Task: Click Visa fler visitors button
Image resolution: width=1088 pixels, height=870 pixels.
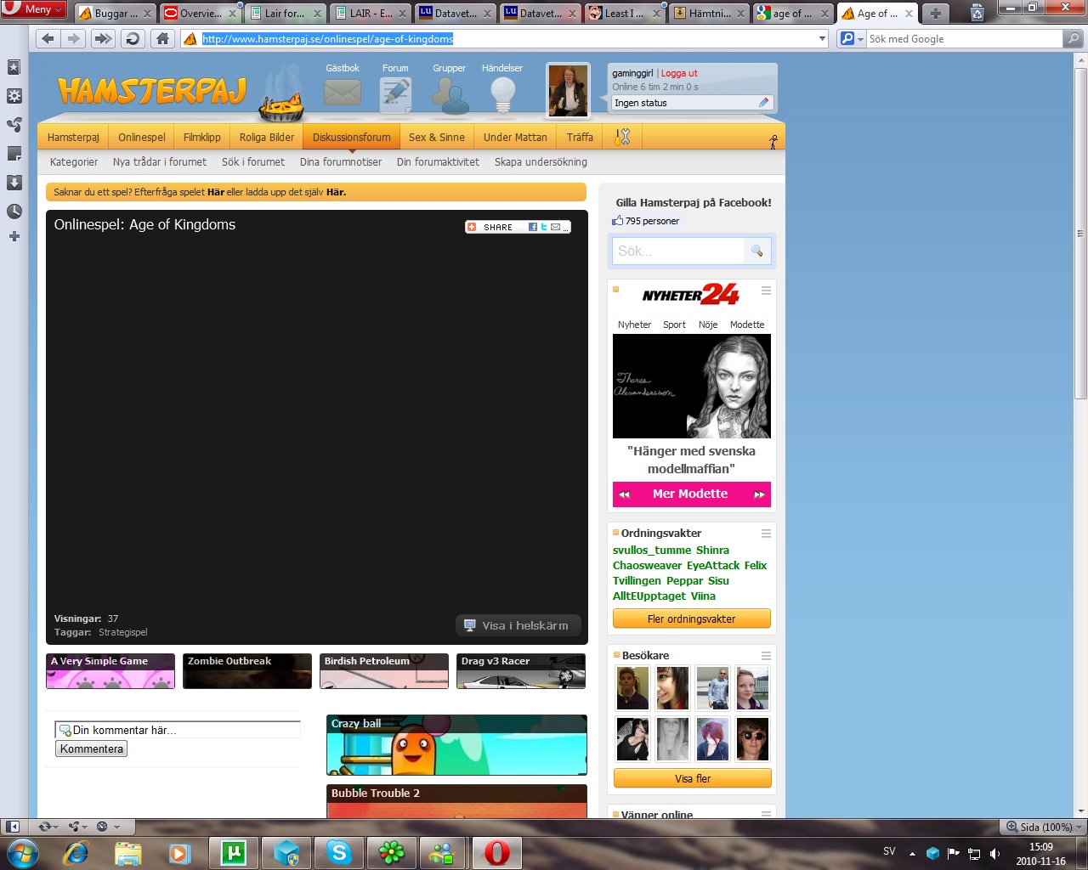Action: pyautogui.click(x=693, y=778)
